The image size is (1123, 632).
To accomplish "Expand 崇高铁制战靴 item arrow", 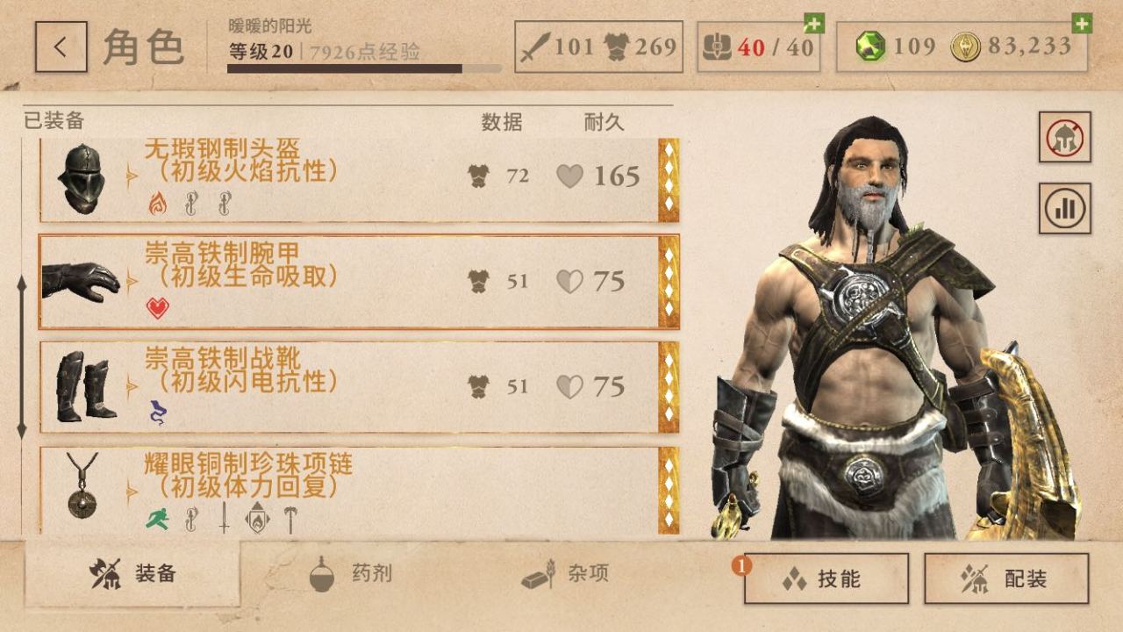I will tap(132, 385).
